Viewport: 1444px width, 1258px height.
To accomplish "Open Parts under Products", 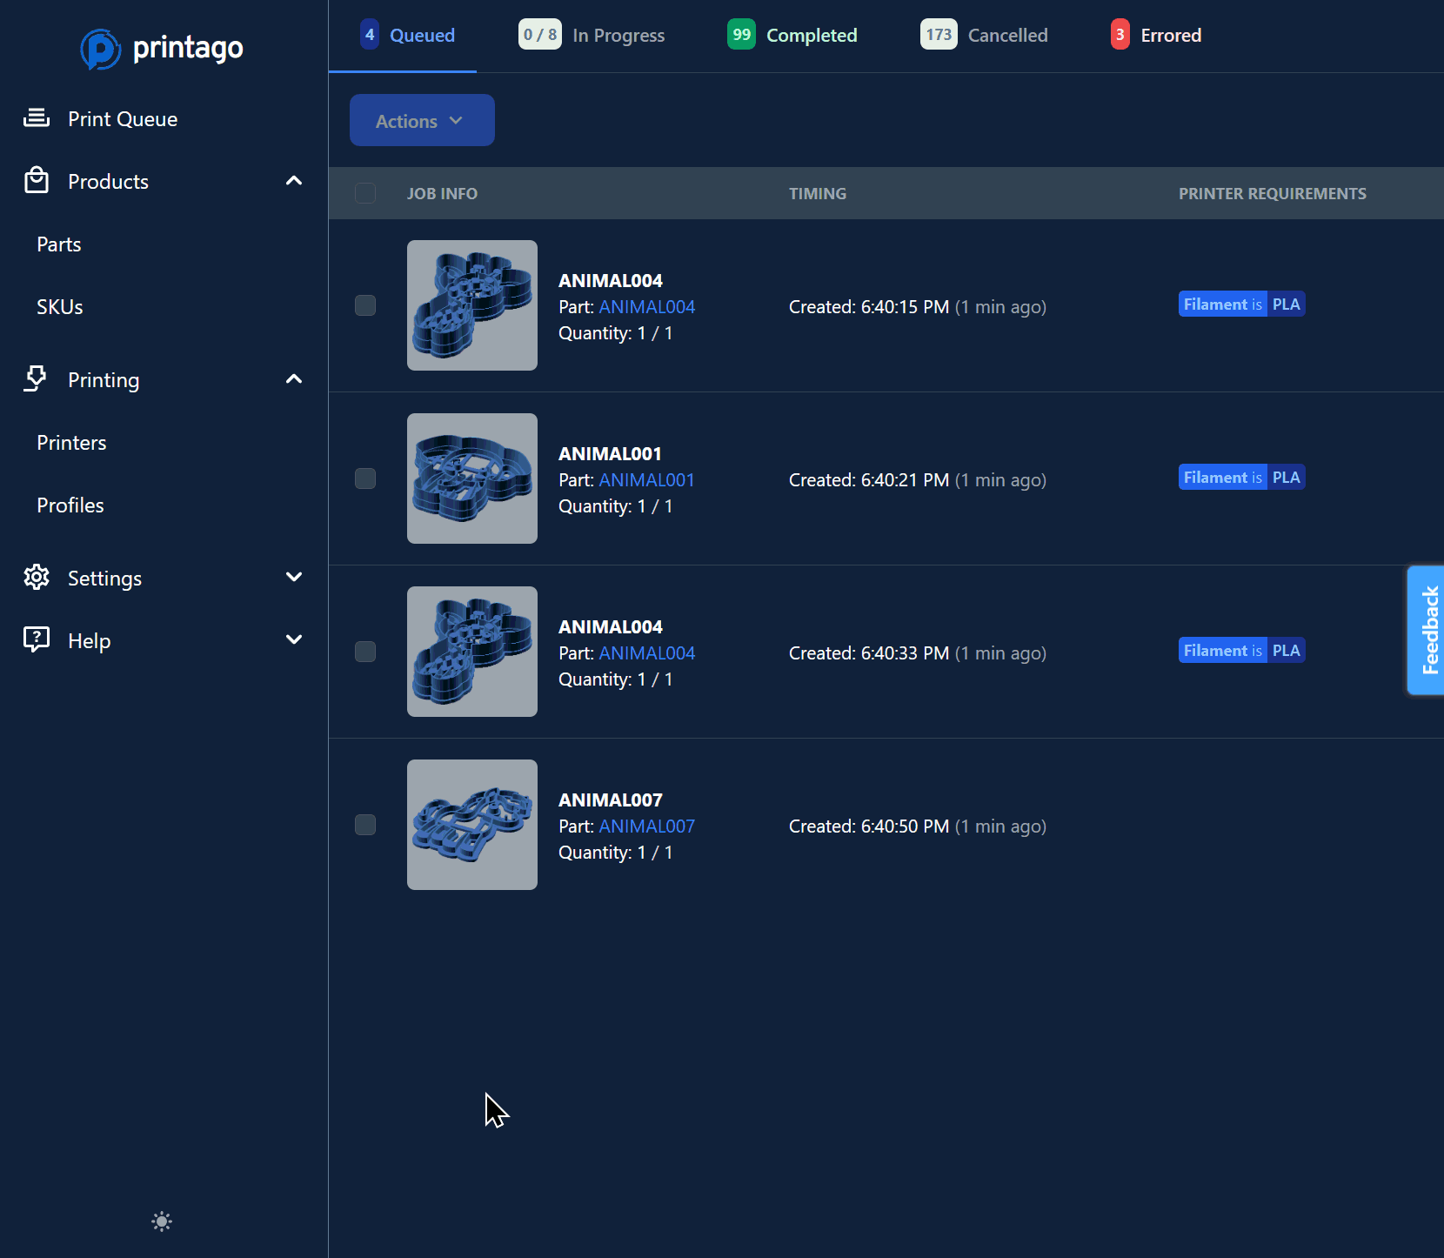I will [59, 244].
